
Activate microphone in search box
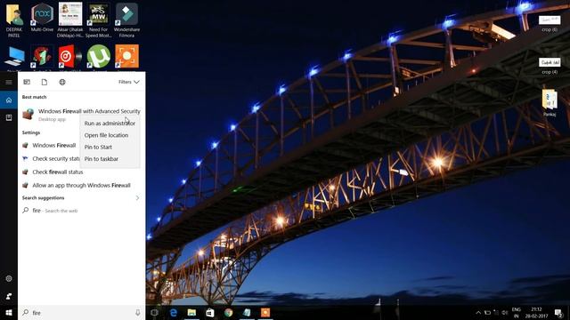click(x=138, y=312)
